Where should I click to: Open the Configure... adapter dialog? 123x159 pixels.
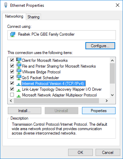[x=100, y=46]
